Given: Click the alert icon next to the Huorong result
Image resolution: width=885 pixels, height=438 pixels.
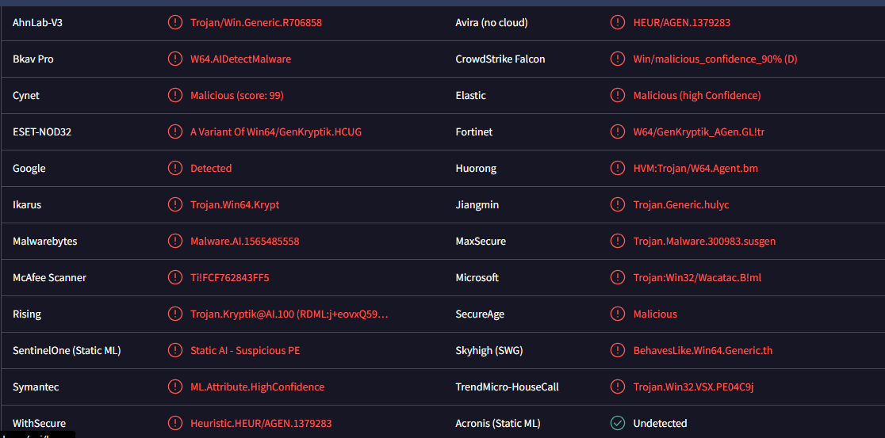Looking at the screenshot, I should [x=618, y=168].
